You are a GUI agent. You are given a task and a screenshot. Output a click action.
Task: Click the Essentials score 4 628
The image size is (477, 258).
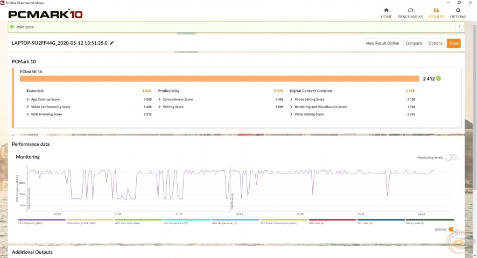point(146,91)
